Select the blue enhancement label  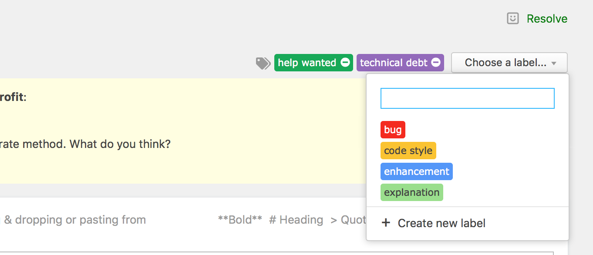coord(416,171)
